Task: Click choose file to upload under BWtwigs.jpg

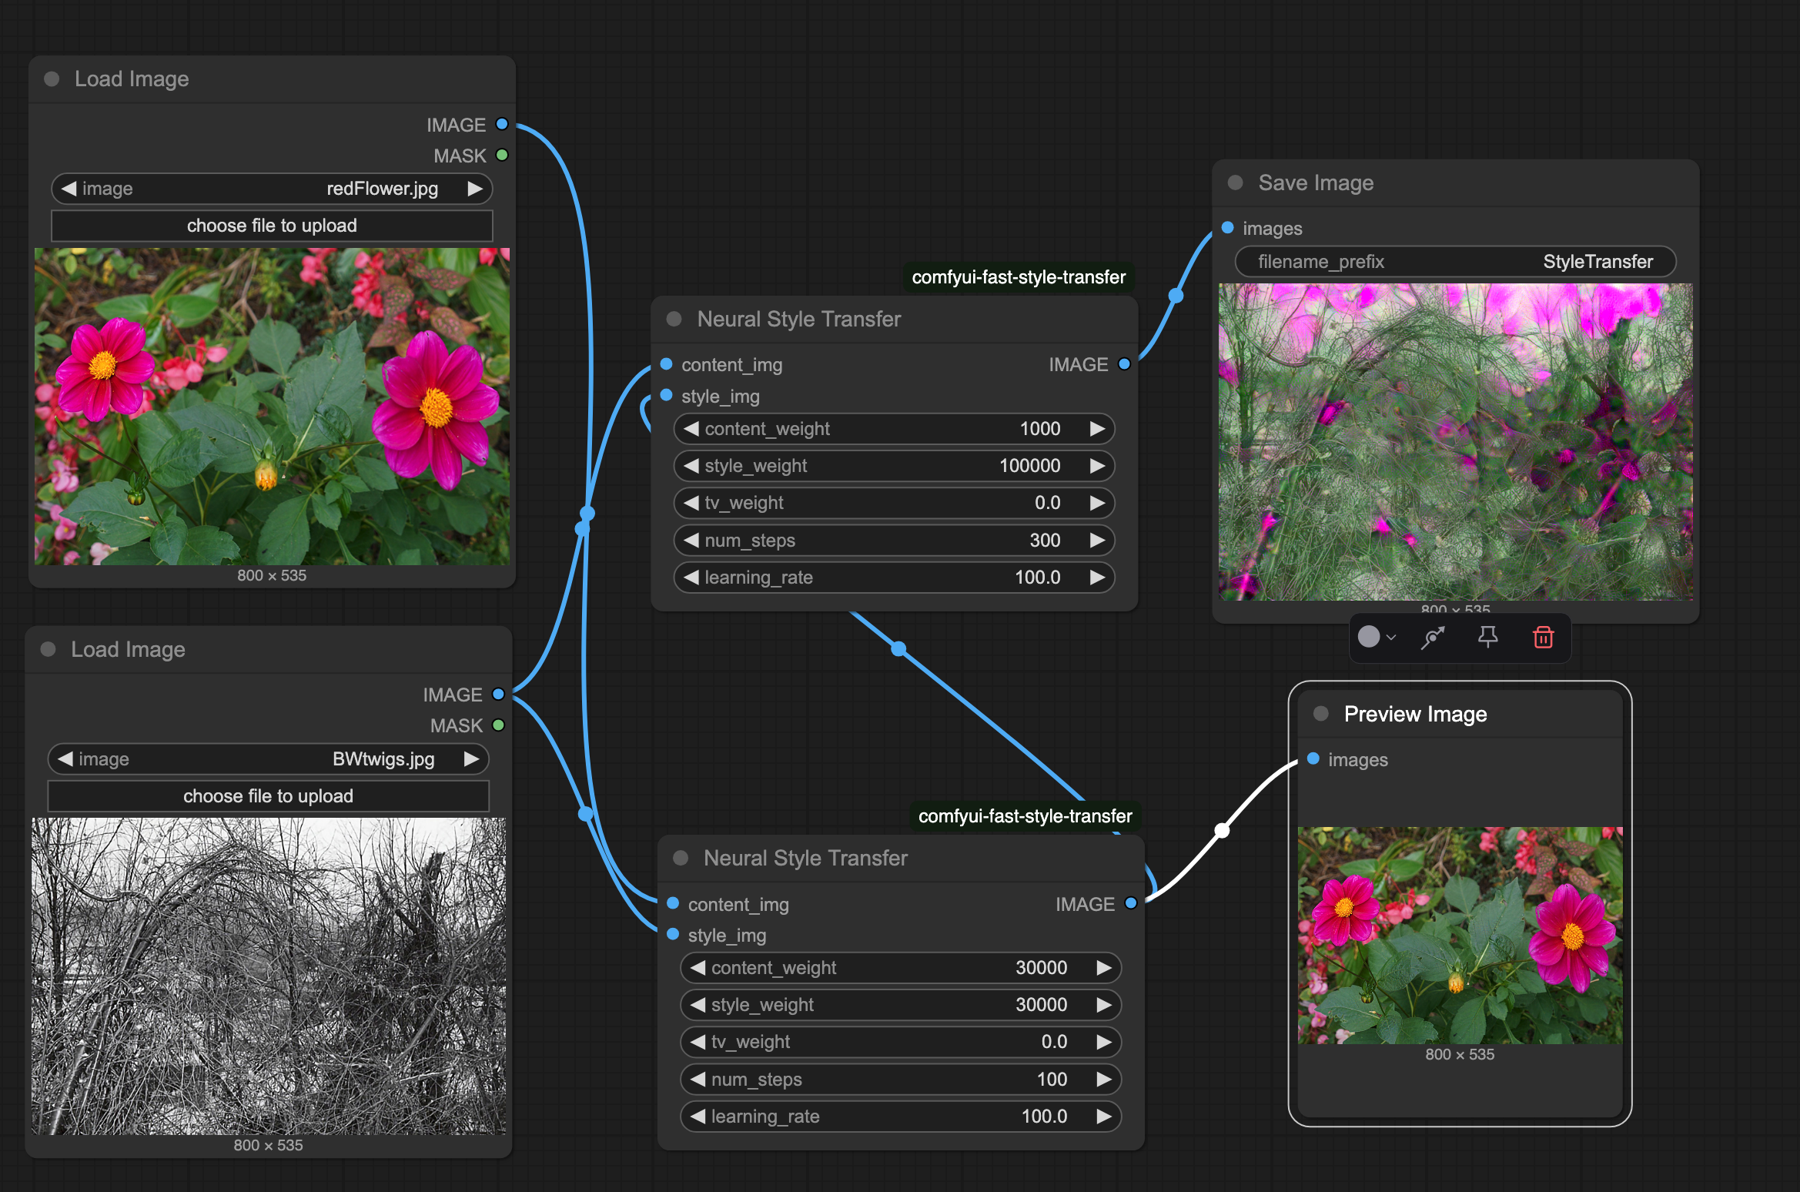Action: 268,796
